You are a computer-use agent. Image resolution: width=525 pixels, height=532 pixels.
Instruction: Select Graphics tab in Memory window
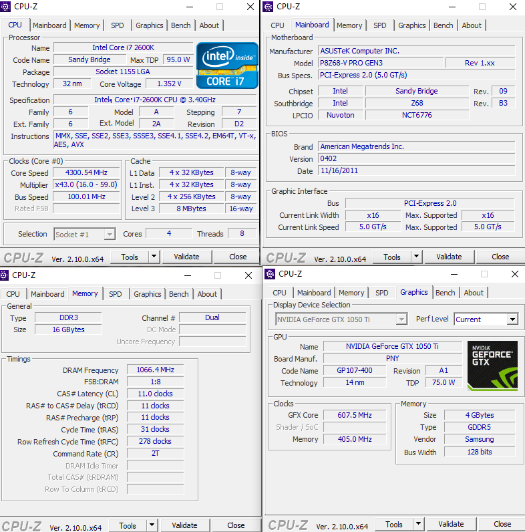coord(147,294)
